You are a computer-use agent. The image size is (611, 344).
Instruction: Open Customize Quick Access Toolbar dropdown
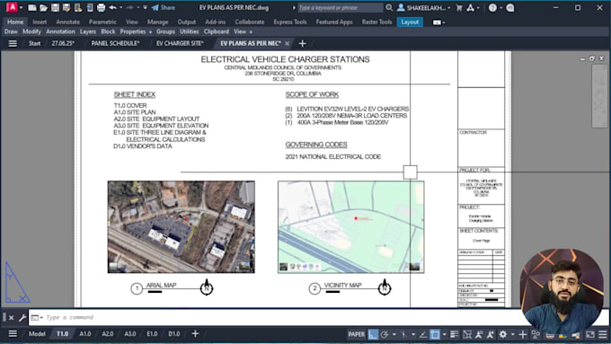(145, 7)
